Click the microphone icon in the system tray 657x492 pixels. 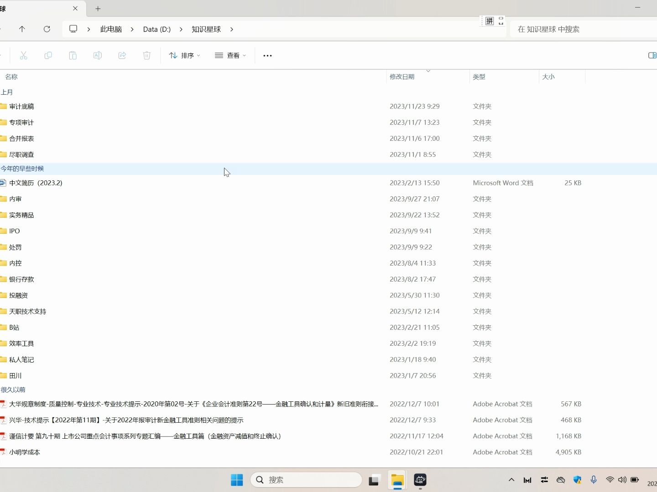point(594,480)
